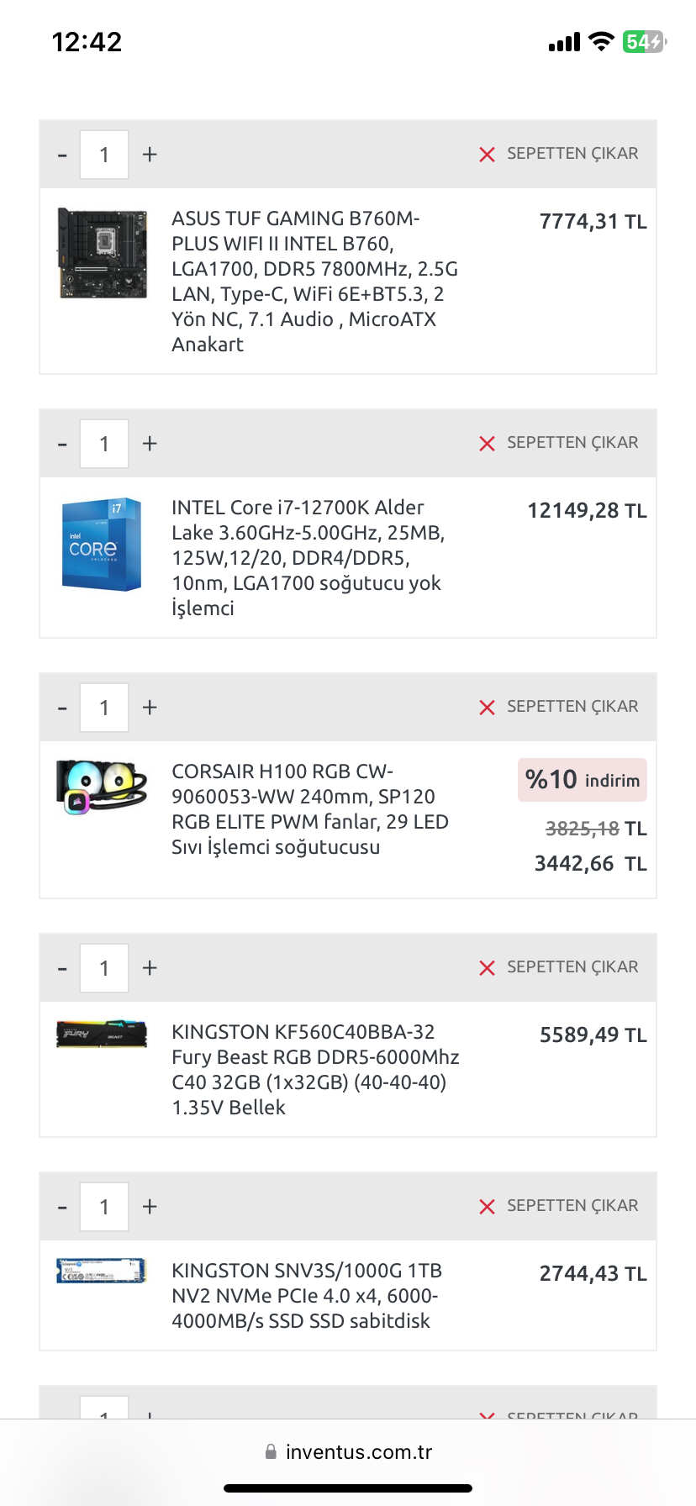Open ASUS TUF GAMING B760M product thumbnail
Viewport: 696px width, 1506px height.
click(103, 253)
